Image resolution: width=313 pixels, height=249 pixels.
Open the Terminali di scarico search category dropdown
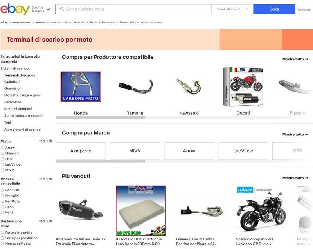pos(232,9)
